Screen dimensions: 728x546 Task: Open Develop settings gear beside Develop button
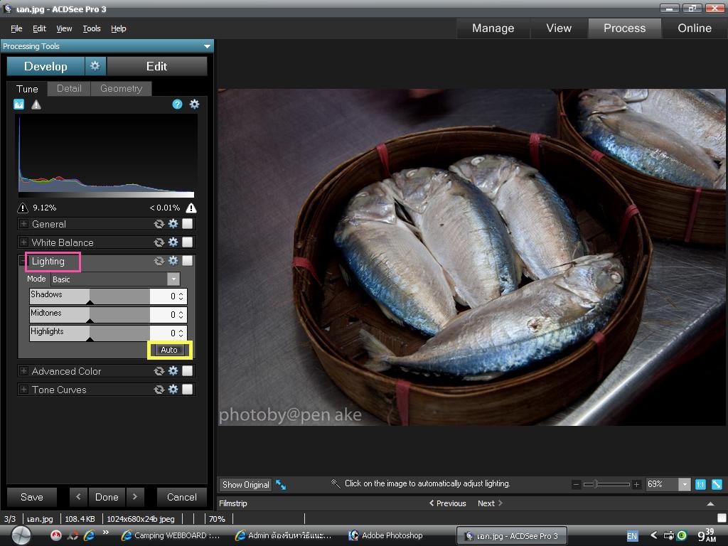95,66
